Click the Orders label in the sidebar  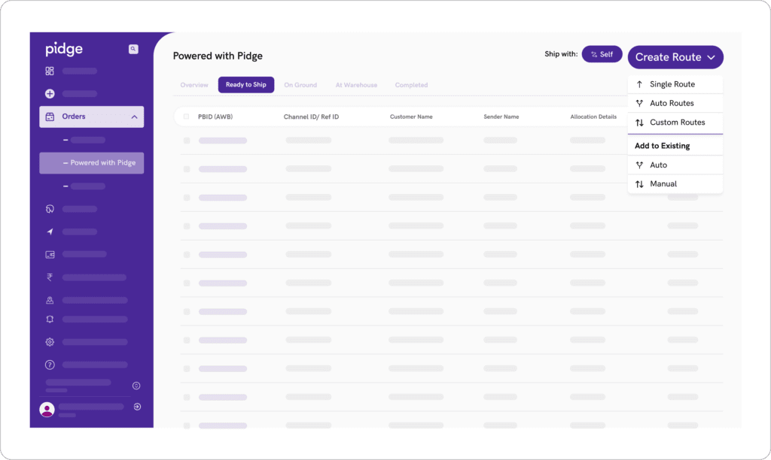[x=74, y=117]
